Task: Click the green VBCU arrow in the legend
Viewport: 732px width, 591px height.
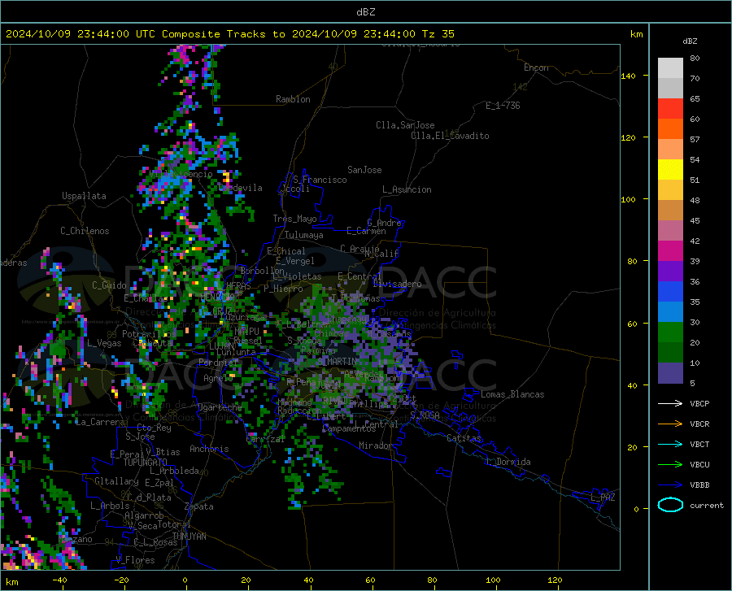Action: [670, 464]
